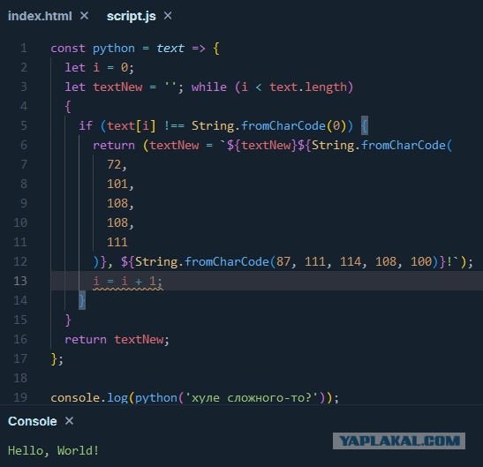
Task: Click 'return' keyword on line 6
Action: click(114, 146)
